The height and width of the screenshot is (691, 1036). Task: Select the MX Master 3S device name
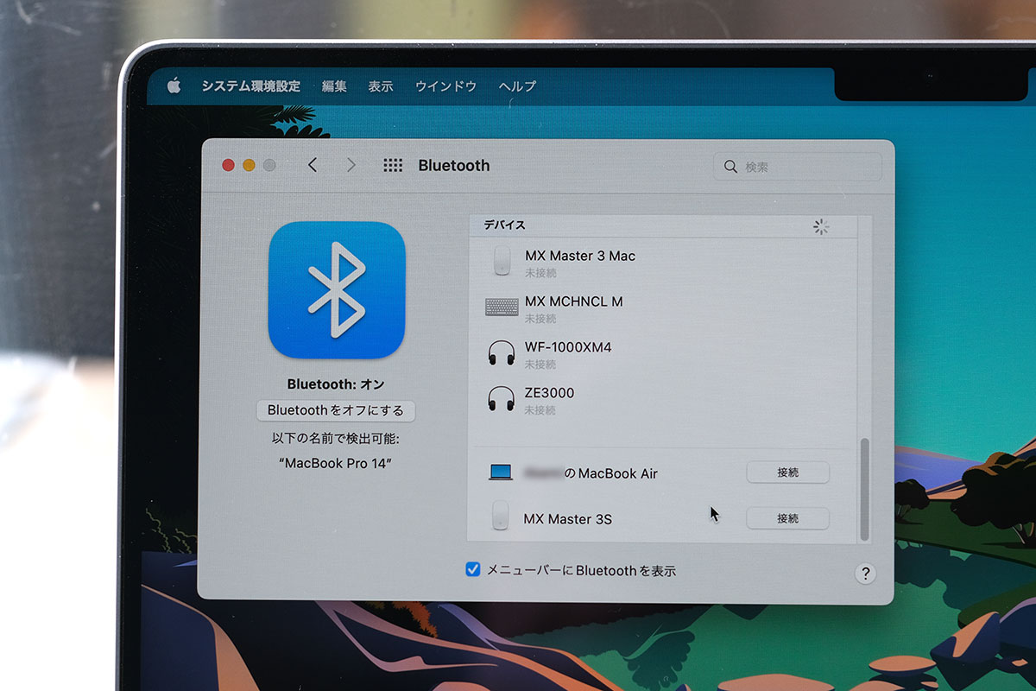(x=568, y=519)
